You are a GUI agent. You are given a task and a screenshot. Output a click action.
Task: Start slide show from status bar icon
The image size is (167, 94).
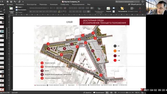[x=115, y=92]
